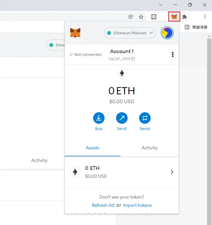The image size is (212, 225).
Task: Switch to the Activity tab in popup
Action: tap(150, 148)
